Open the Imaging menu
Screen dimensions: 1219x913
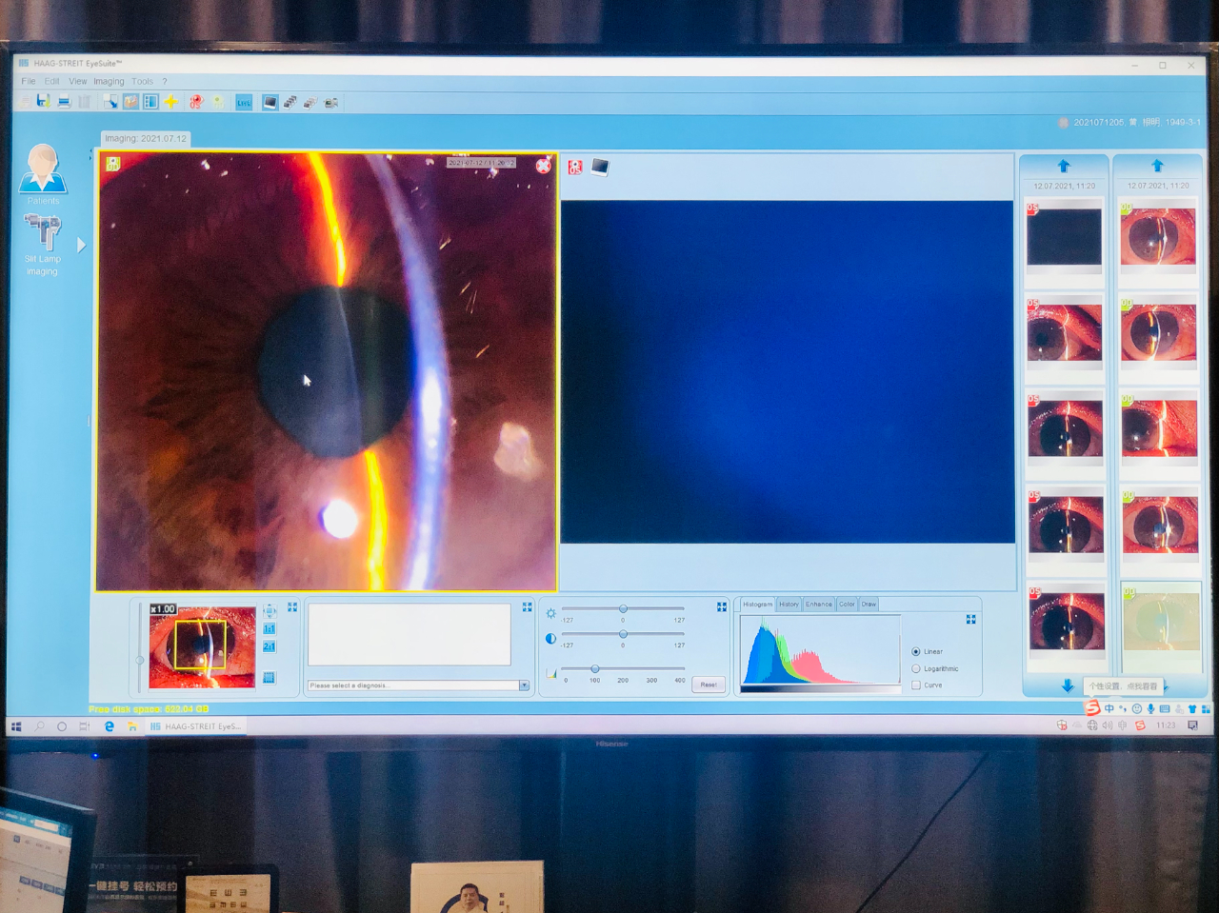(109, 82)
